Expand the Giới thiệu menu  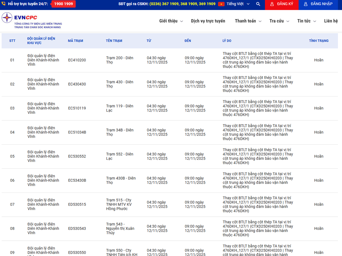(x=171, y=21)
